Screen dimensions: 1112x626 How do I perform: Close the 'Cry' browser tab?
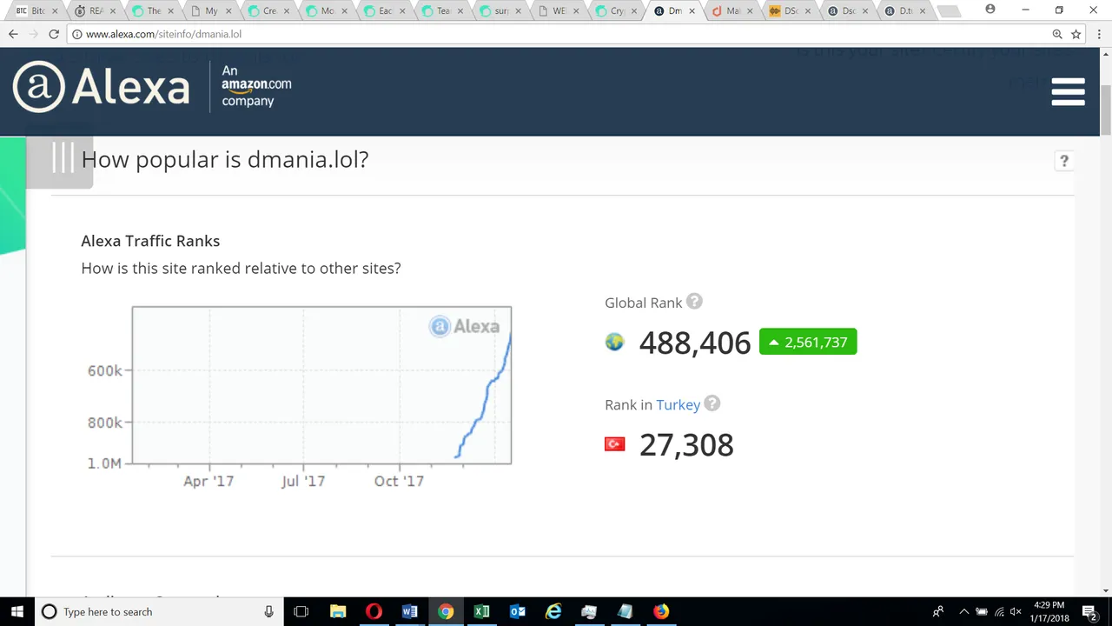pos(633,11)
